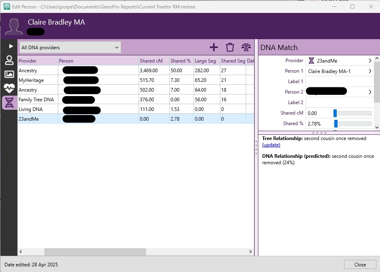Click the Date edited 28 Apr 2025 text

pyautogui.click(x=31, y=264)
